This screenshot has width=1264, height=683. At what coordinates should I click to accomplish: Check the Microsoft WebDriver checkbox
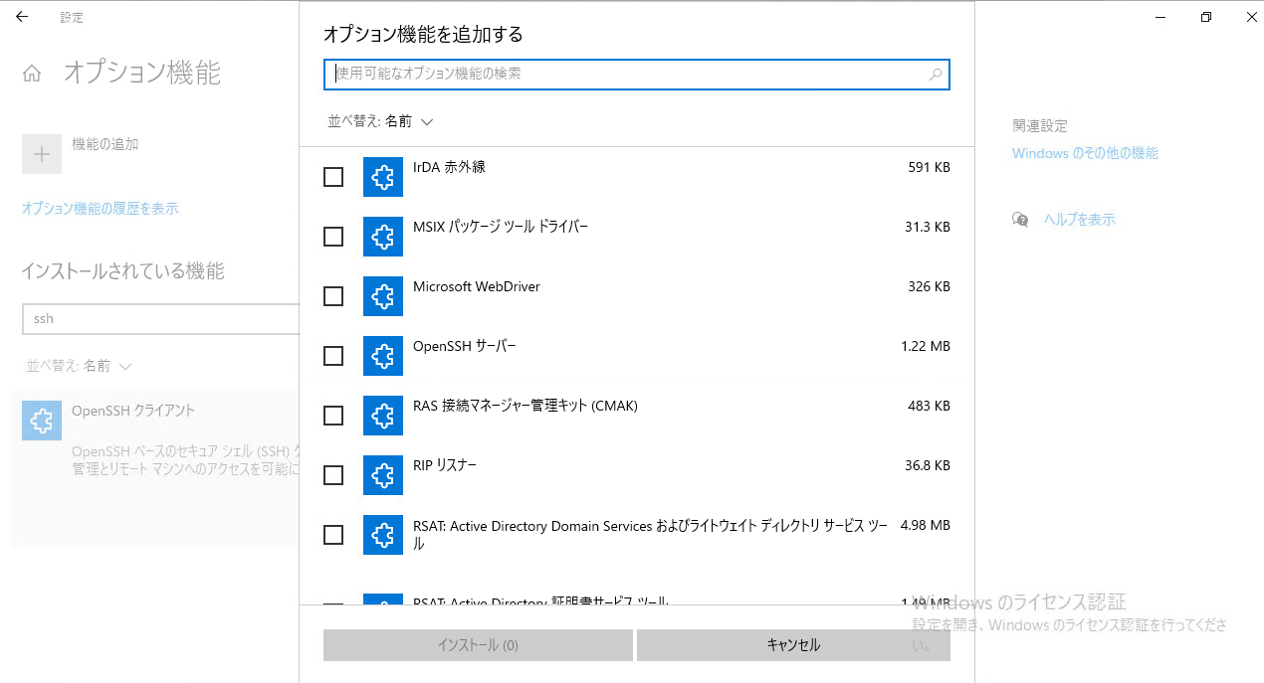[x=333, y=296]
